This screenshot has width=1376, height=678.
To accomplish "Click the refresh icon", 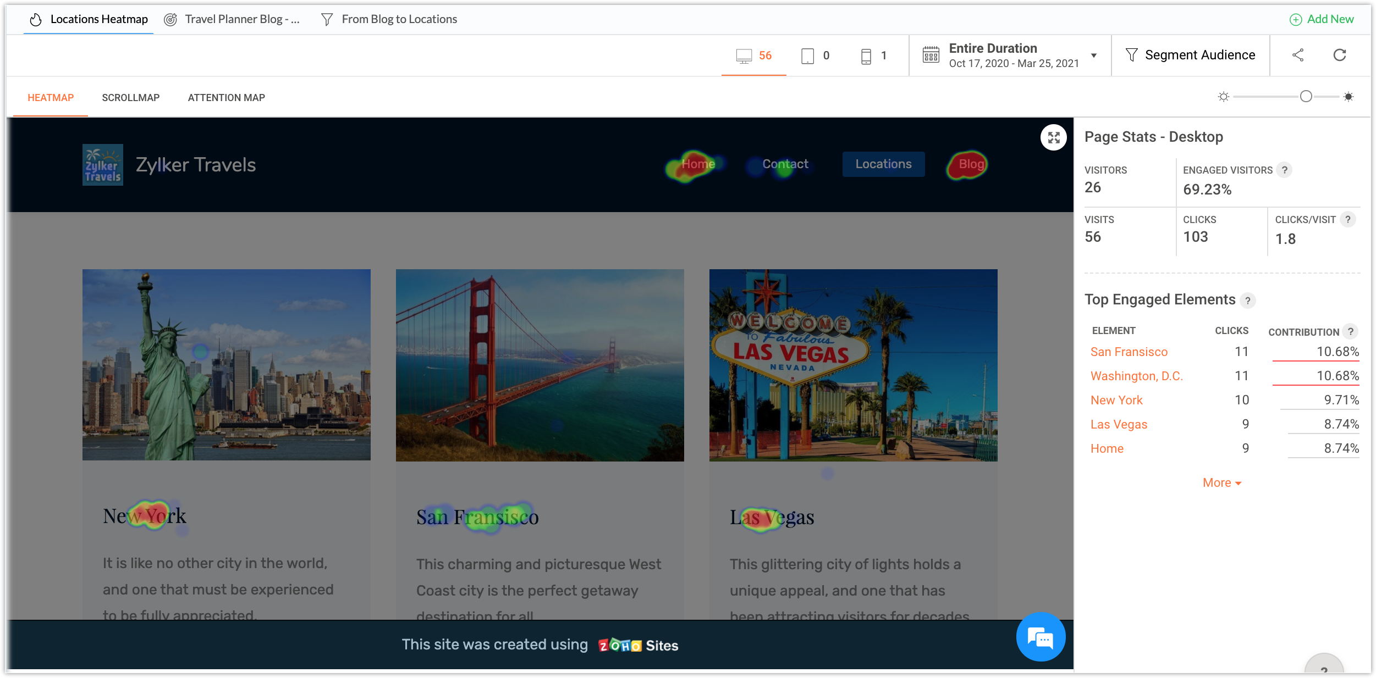I will (1340, 55).
